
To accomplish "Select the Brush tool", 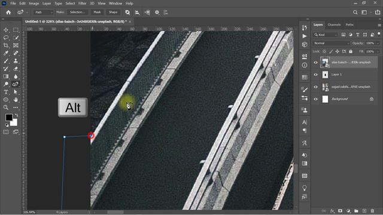I will [x=6, y=61].
